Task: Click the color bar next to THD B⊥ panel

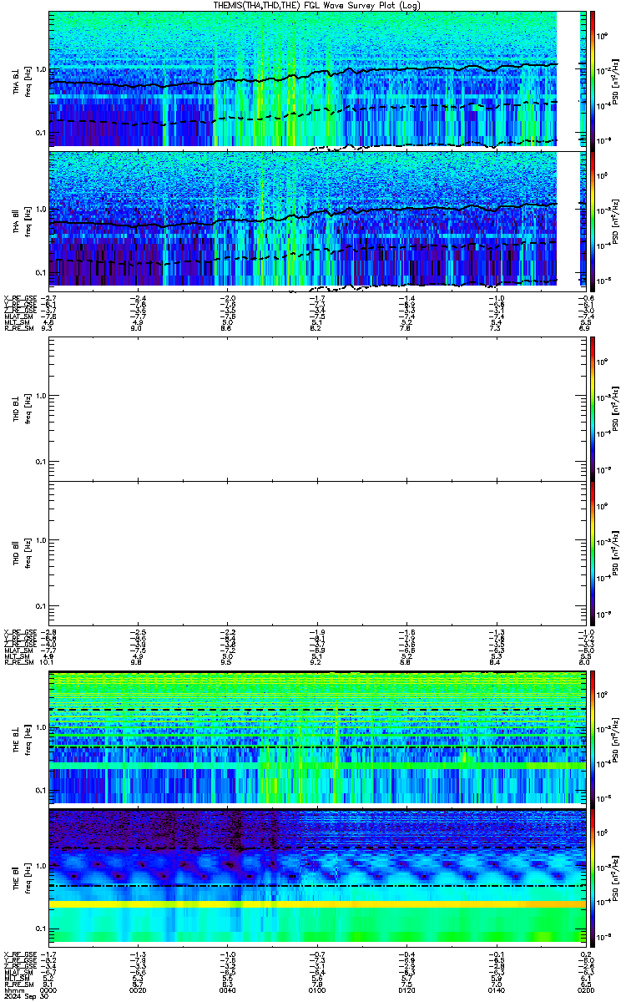Action: [593, 408]
